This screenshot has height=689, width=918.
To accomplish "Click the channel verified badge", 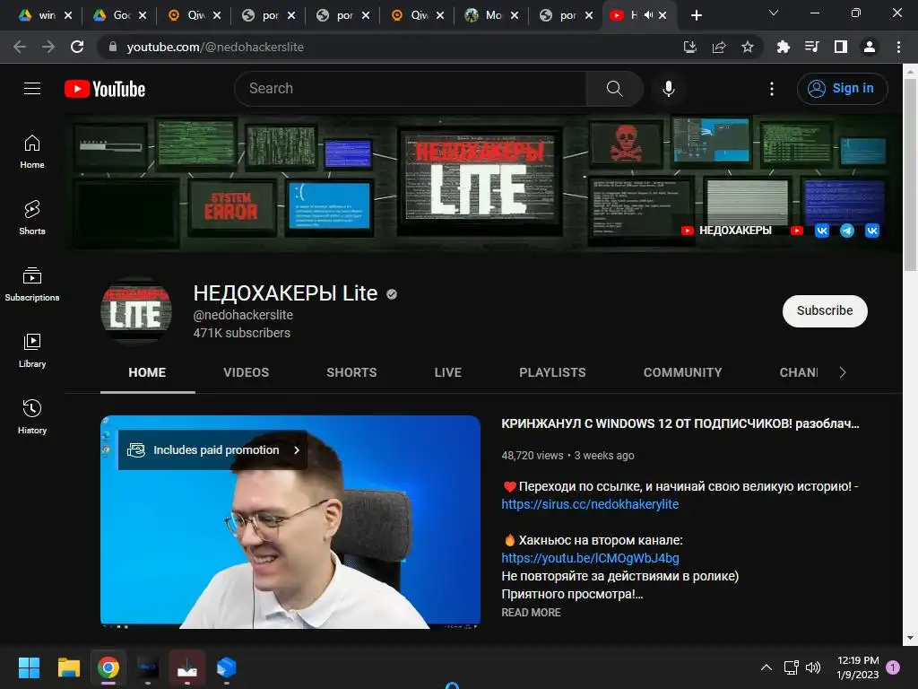I will 392,294.
